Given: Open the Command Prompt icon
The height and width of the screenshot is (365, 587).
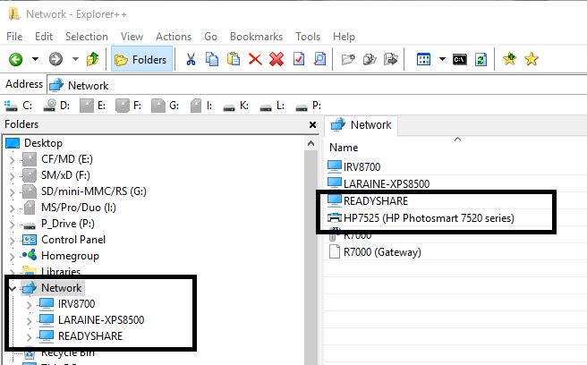Looking at the screenshot, I should tap(460, 59).
